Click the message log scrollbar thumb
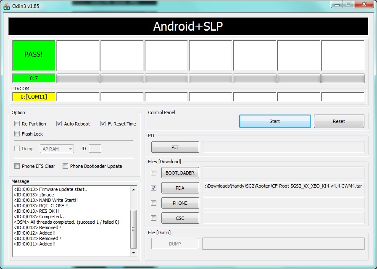 134,229
